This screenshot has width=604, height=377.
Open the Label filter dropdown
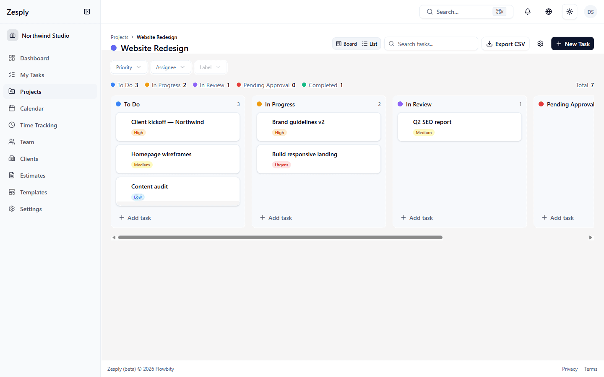click(x=211, y=67)
